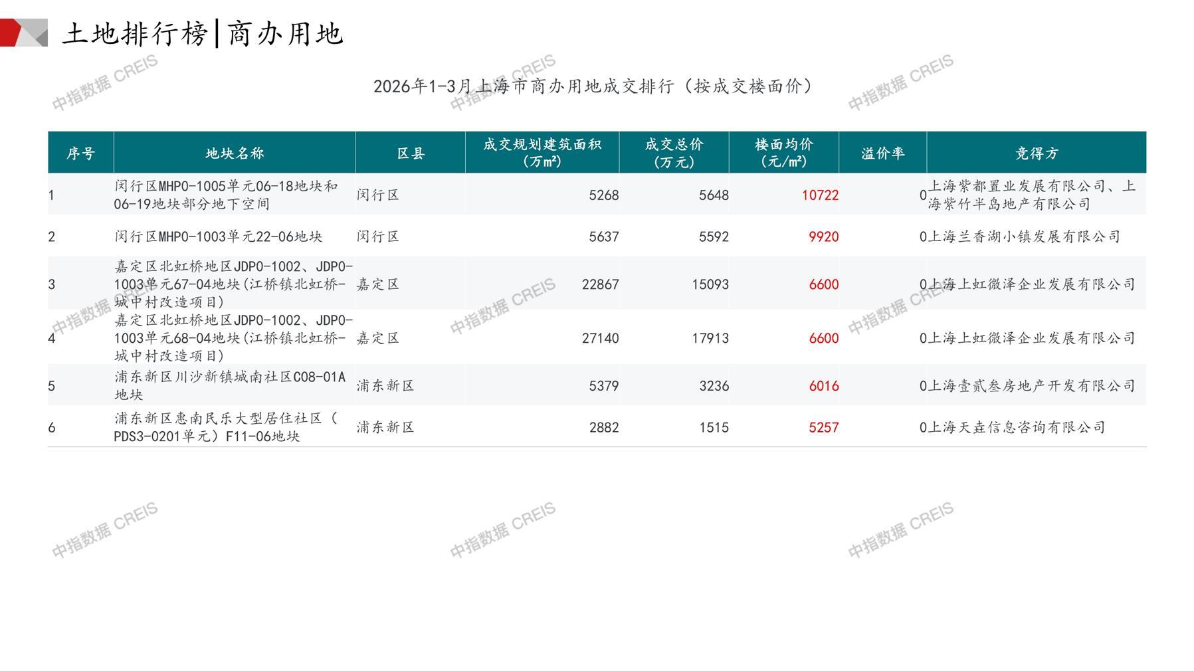Click the red floor price 5257
The width and height of the screenshot is (1194, 671).
click(823, 427)
